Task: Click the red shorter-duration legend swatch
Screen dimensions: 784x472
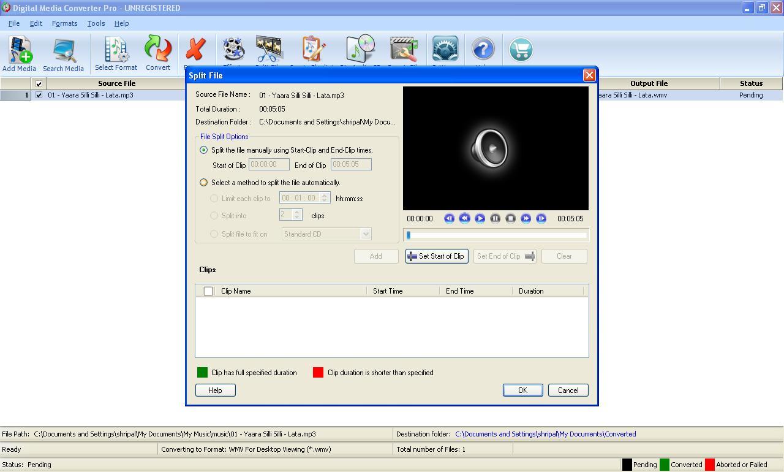Action: coord(318,373)
